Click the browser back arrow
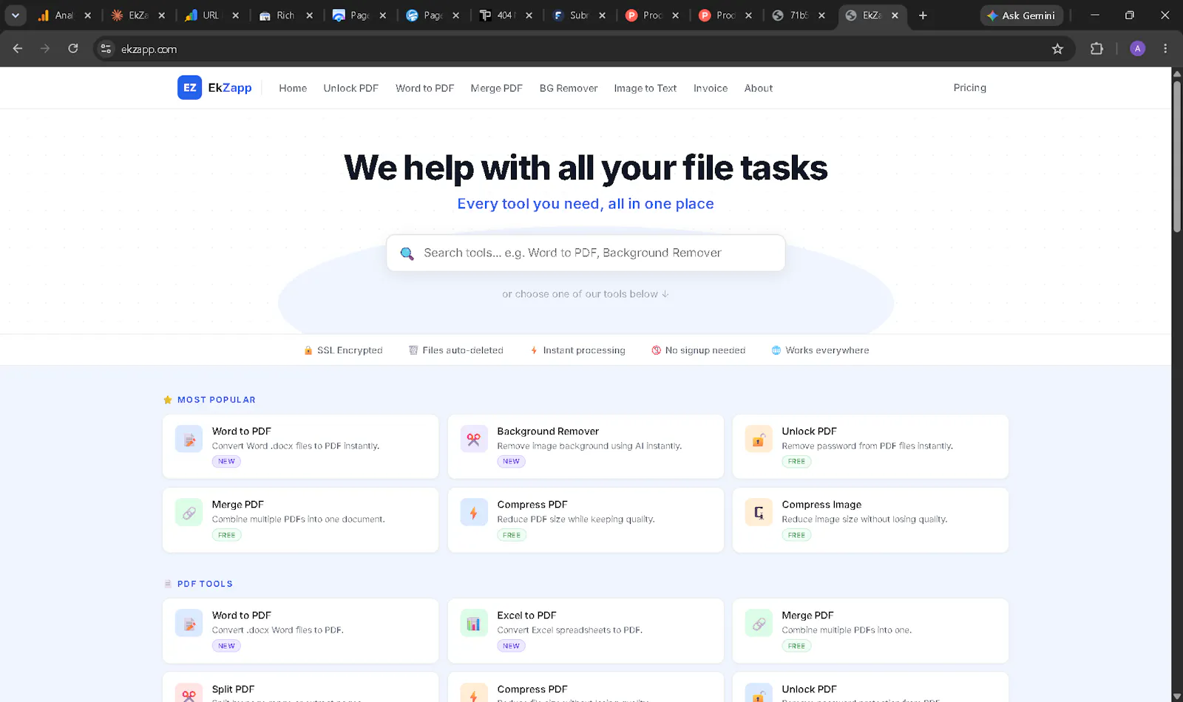Viewport: 1183px width, 702px height. click(x=18, y=49)
